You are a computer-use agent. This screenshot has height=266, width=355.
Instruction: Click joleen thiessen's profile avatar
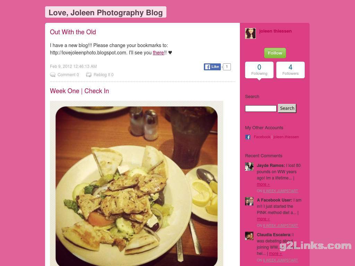[250, 34]
